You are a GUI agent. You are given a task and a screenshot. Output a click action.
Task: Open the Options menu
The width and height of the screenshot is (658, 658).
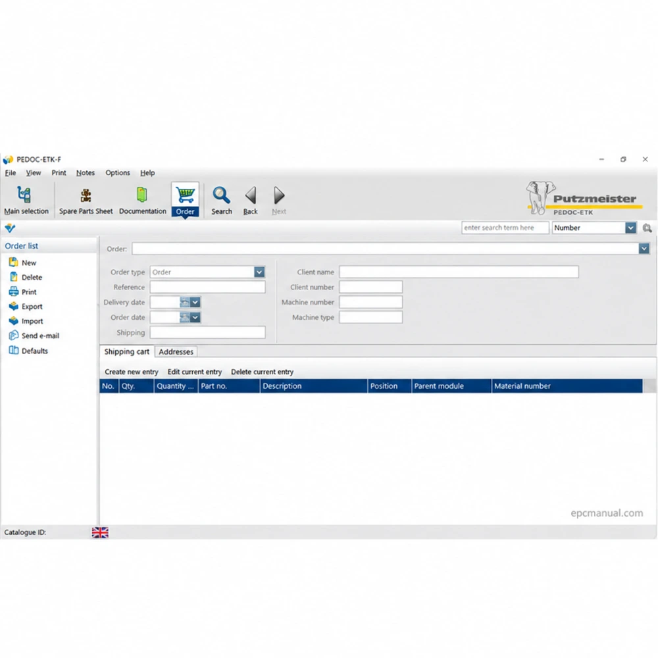(x=118, y=172)
